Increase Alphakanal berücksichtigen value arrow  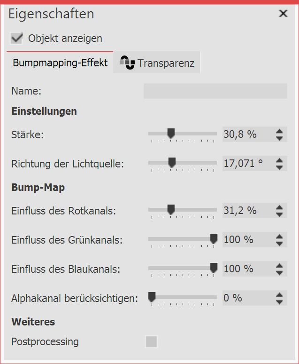coord(279,295)
